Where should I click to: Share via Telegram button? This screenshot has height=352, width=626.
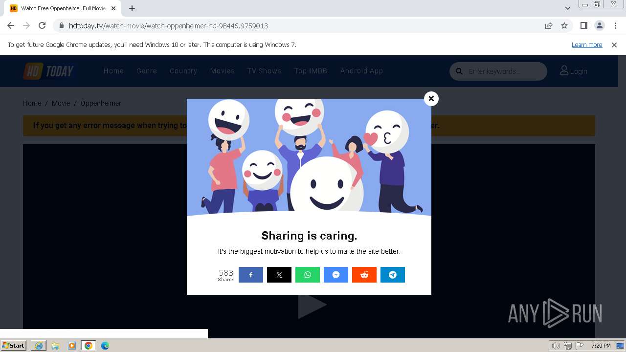[393, 275]
